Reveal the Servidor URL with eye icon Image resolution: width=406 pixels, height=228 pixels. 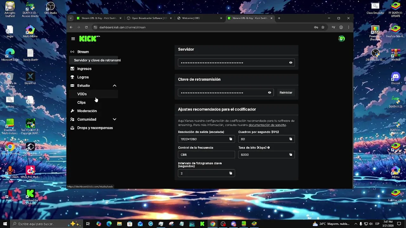tap(291, 63)
